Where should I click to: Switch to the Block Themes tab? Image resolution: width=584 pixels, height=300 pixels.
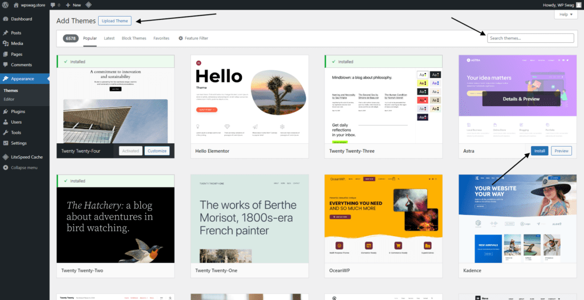click(x=133, y=38)
